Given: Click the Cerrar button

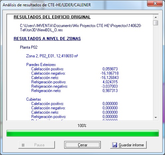Looking at the screenshot, I should coord(82,145).
